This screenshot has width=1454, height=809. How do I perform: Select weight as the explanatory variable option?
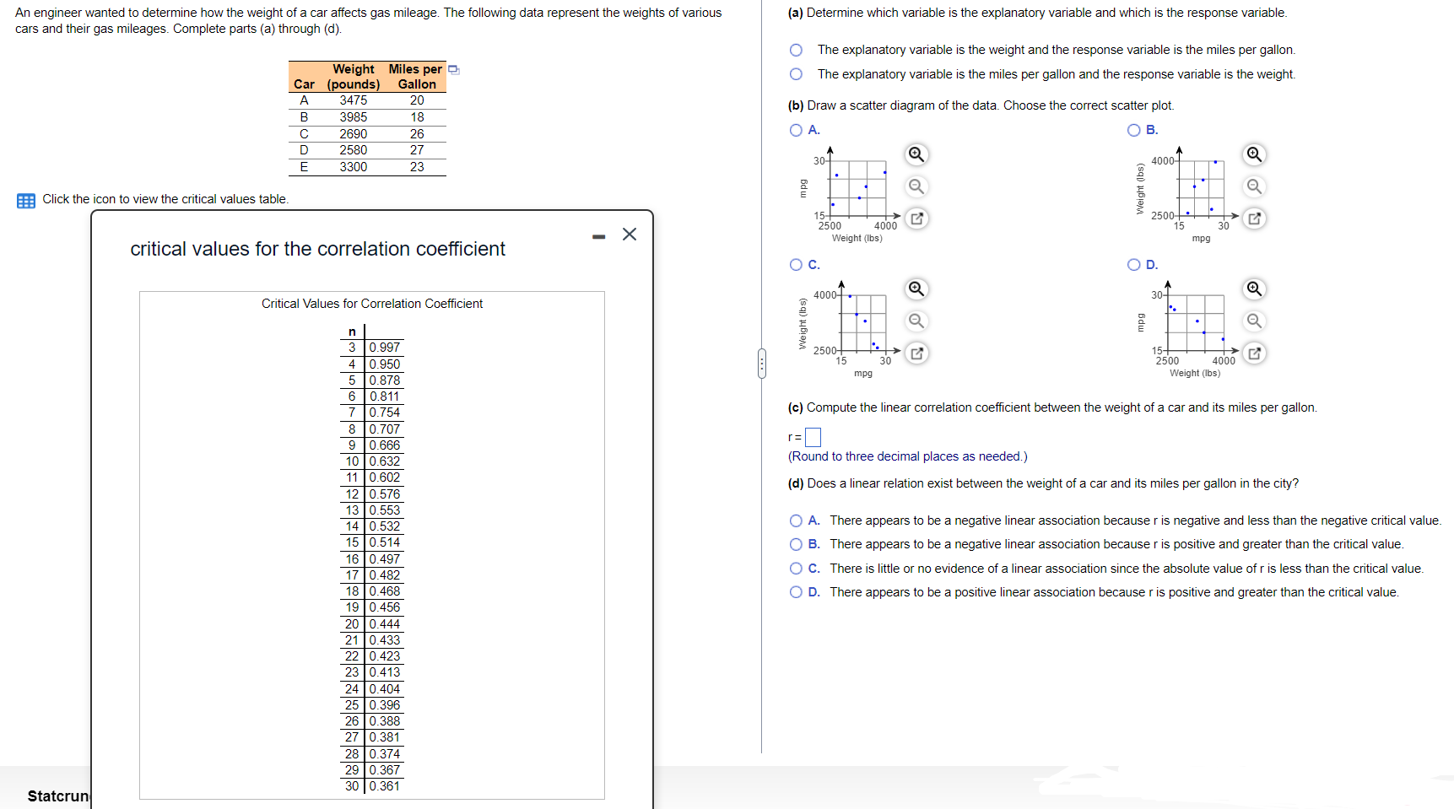[x=796, y=50]
